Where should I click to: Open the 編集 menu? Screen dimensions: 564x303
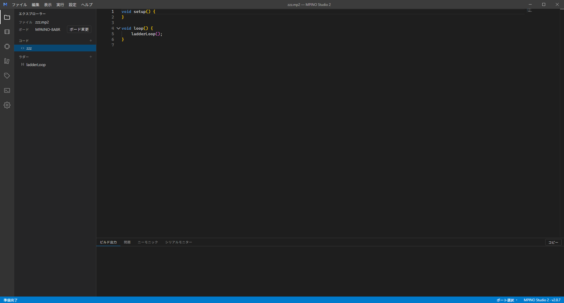pyautogui.click(x=36, y=5)
